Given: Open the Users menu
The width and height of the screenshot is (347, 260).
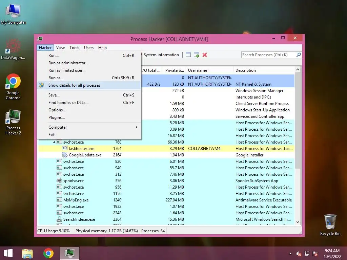Looking at the screenshot, I should 89,48.
